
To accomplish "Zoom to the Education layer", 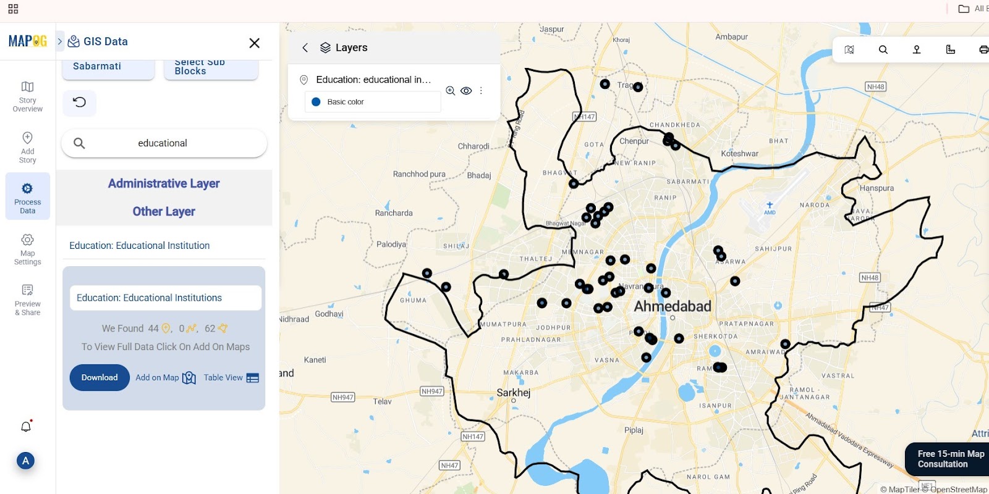I will point(451,91).
